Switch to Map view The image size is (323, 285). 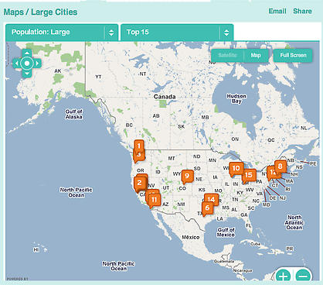click(x=256, y=55)
